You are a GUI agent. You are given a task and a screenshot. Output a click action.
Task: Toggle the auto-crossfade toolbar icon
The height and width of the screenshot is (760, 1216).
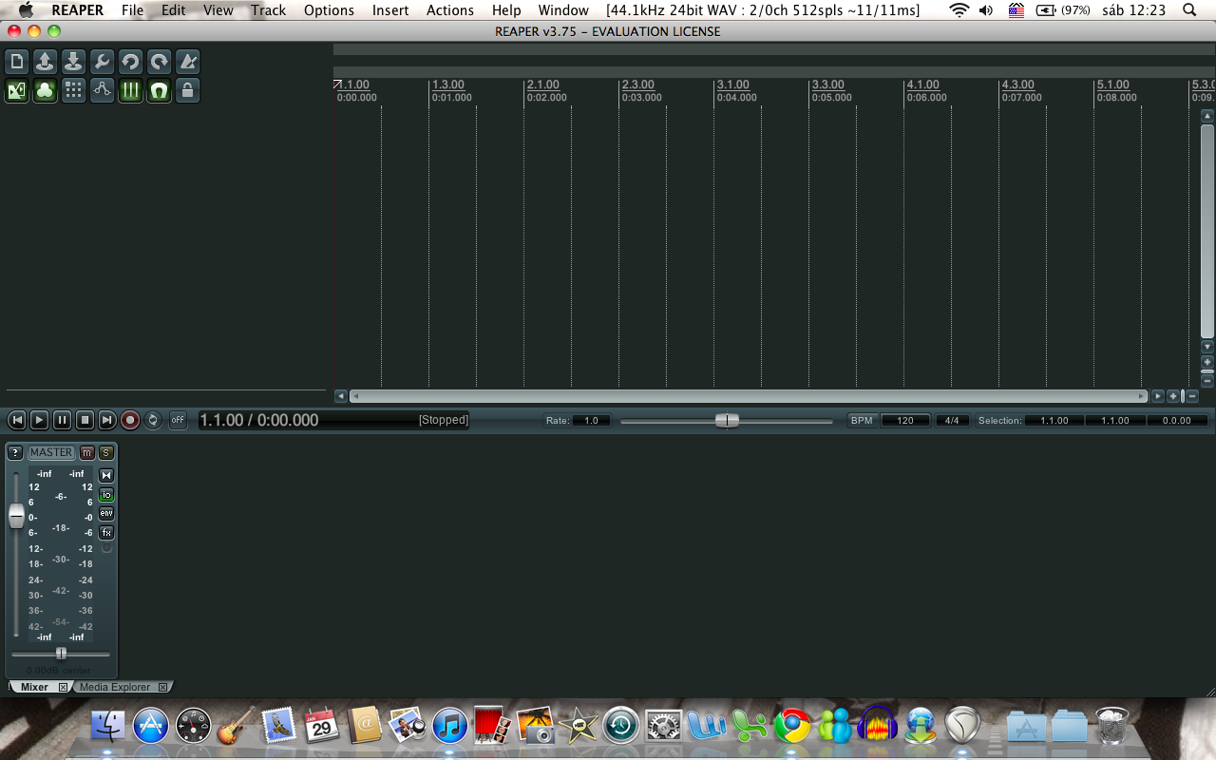(17, 91)
